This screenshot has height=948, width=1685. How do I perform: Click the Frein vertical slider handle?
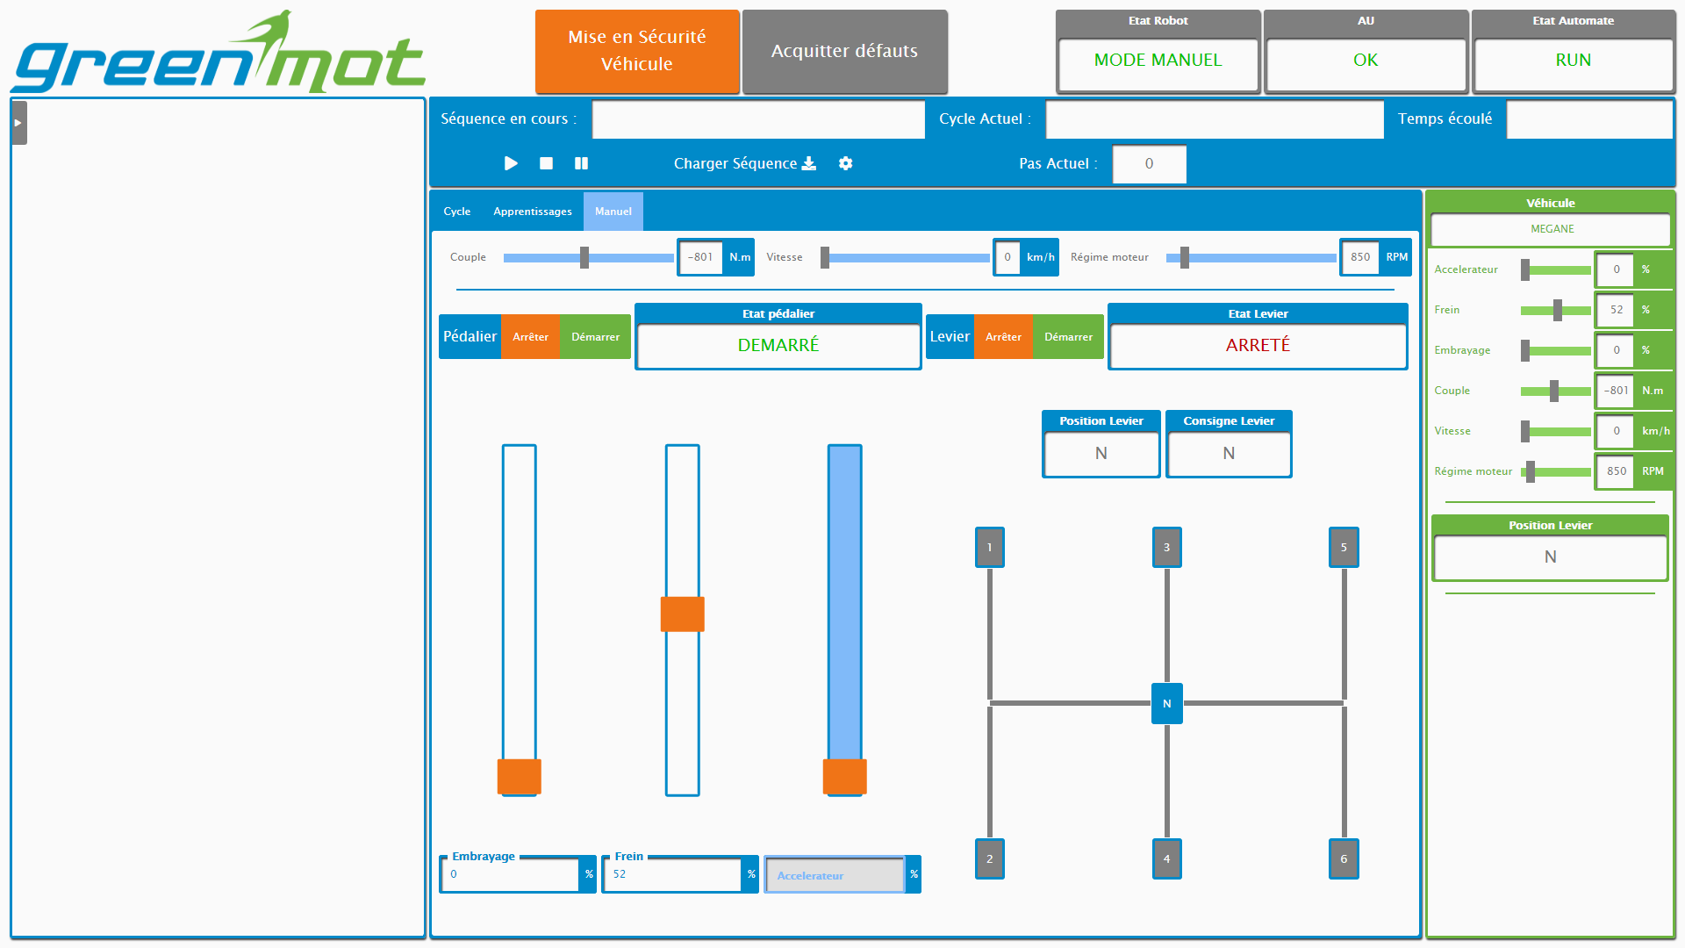click(x=682, y=614)
